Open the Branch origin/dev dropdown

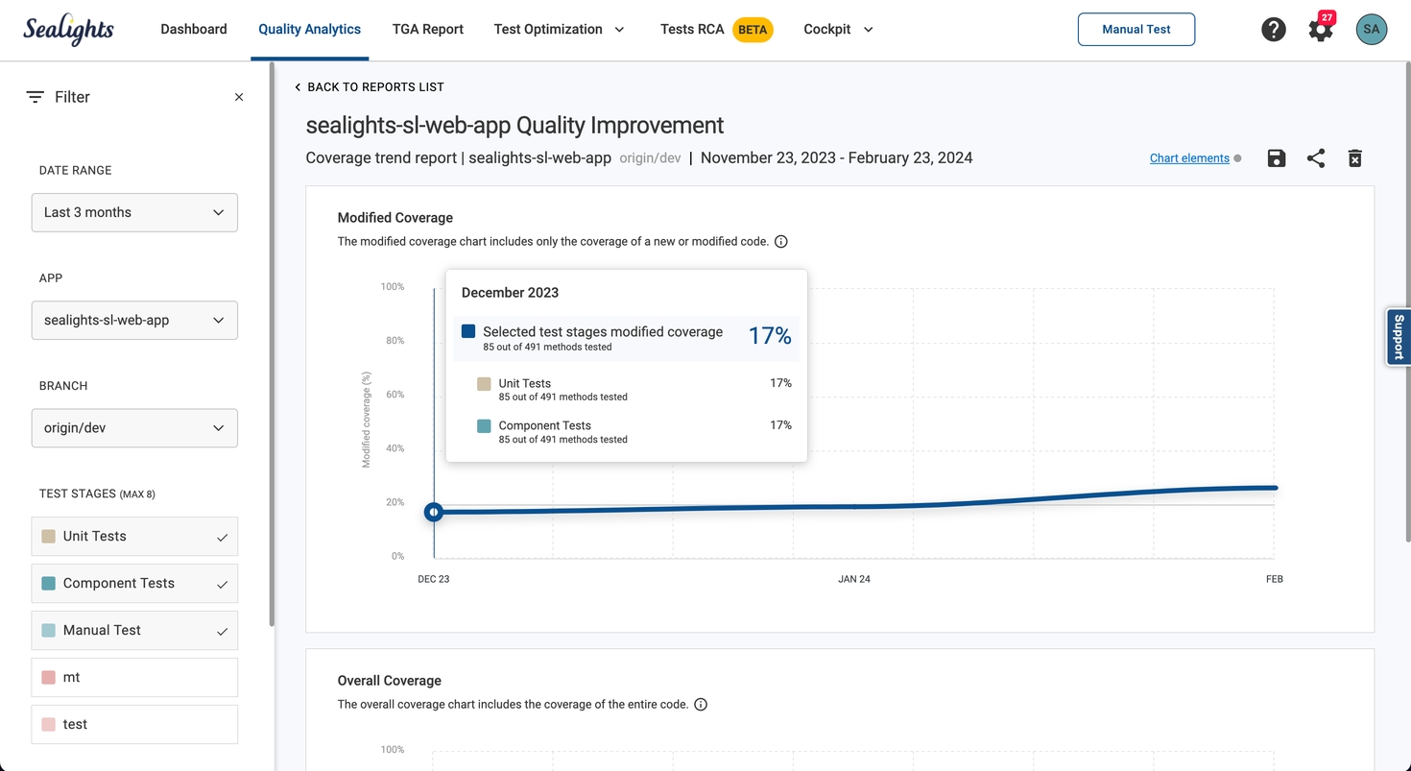[134, 428]
